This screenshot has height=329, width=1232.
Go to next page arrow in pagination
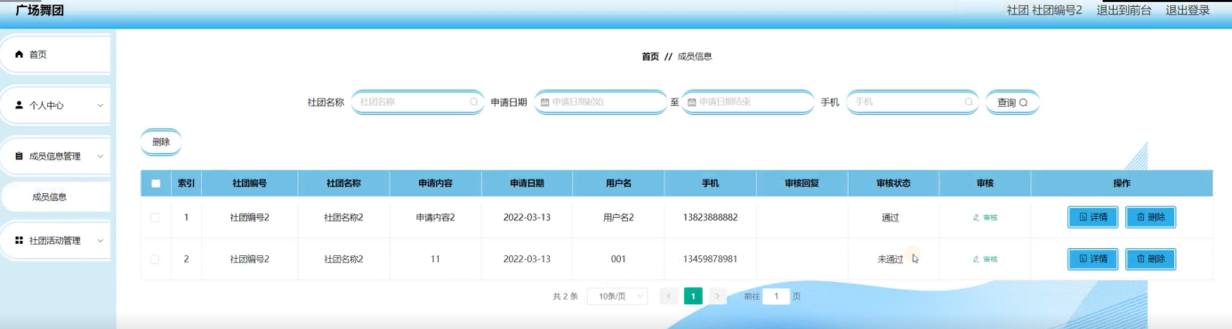click(x=718, y=296)
